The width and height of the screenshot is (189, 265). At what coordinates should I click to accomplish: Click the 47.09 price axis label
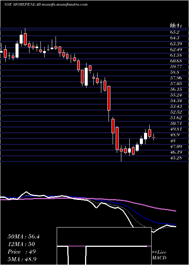tap(176, 147)
